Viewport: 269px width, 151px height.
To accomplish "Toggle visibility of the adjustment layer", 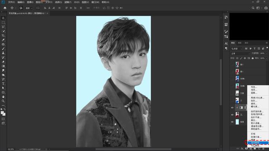I will [x=232, y=107].
